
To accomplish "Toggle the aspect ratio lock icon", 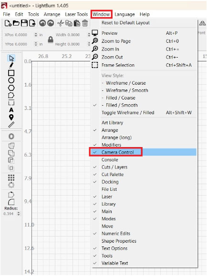I will 51,39.
